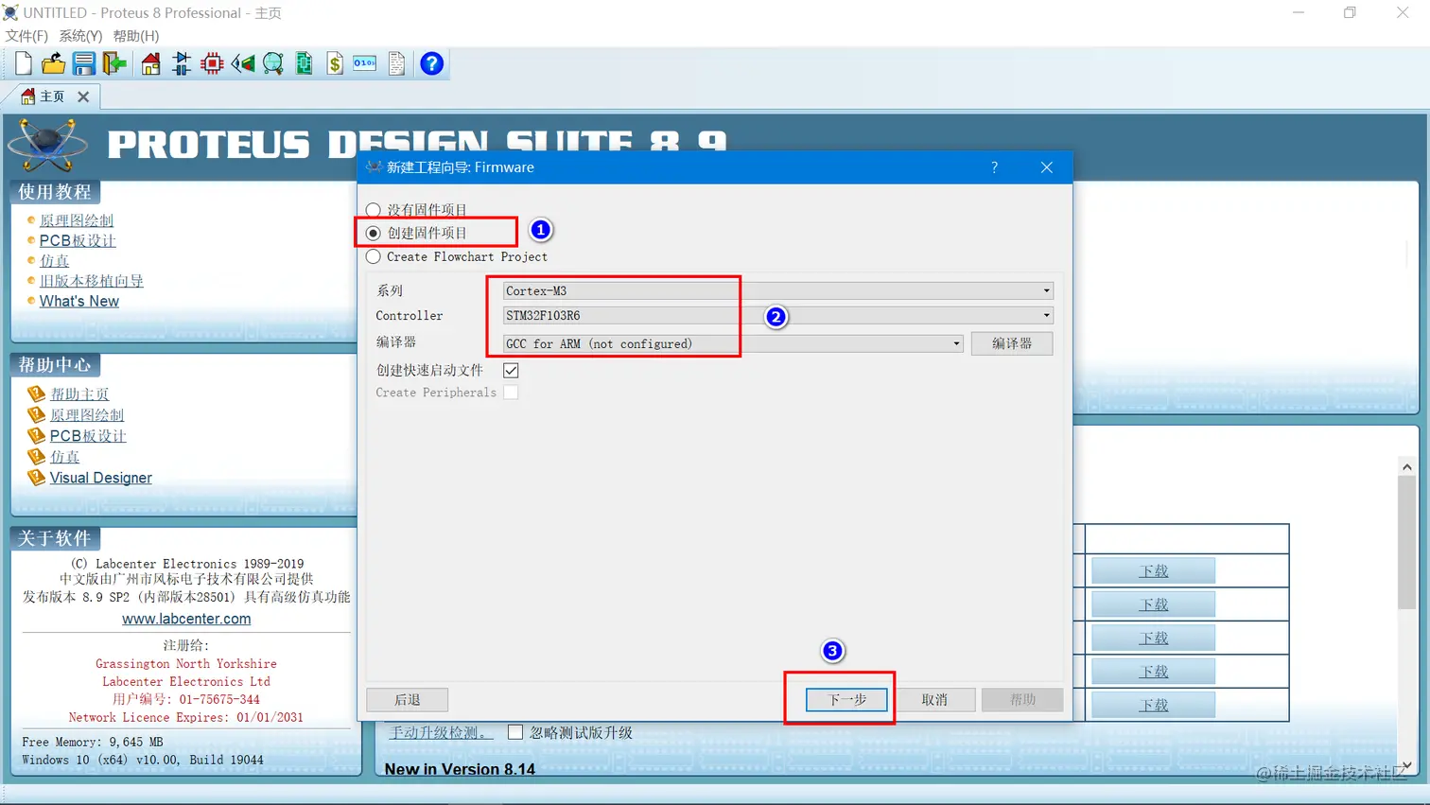This screenshot has height=805, width=1430.
Task: Open Bill of Materials dollar icon
Action: pos(335,63)
